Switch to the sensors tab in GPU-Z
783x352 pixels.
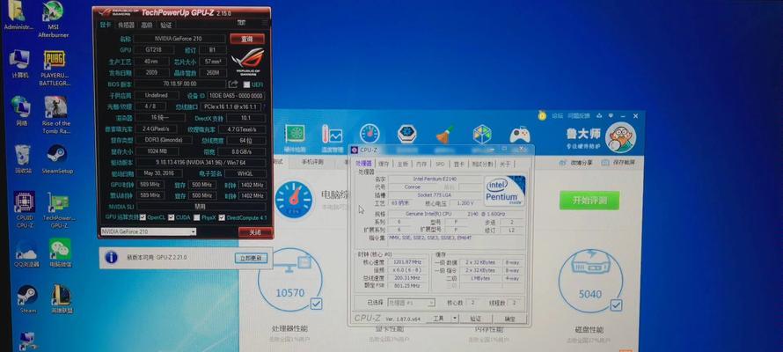pos(126,26)
